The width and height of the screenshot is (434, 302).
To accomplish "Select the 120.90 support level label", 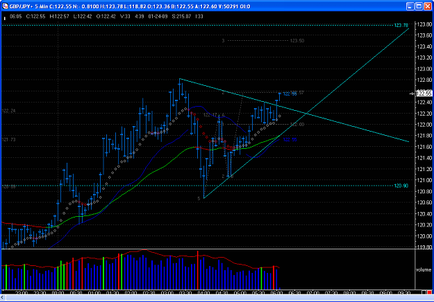I will (401, 186).
